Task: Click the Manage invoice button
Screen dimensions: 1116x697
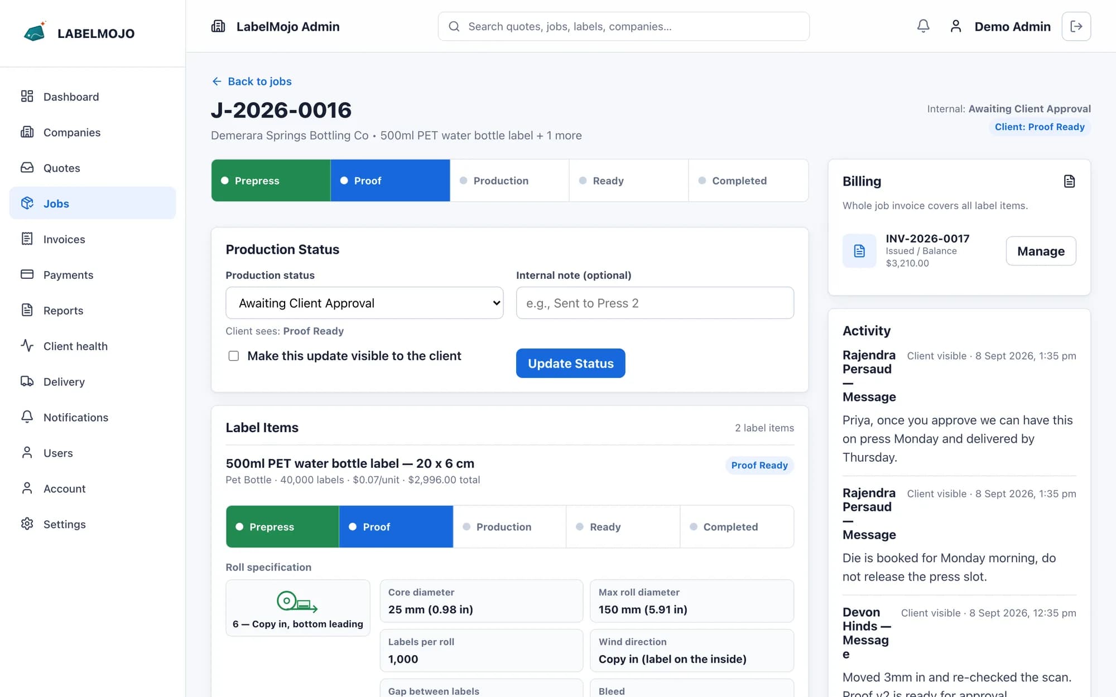Action: coord(1041,251)
